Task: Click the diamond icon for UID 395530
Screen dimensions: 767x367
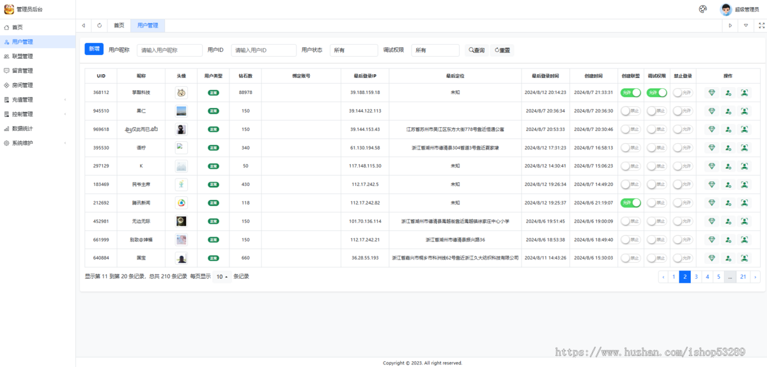Action: pyautogui.click(x=713, y=148)
